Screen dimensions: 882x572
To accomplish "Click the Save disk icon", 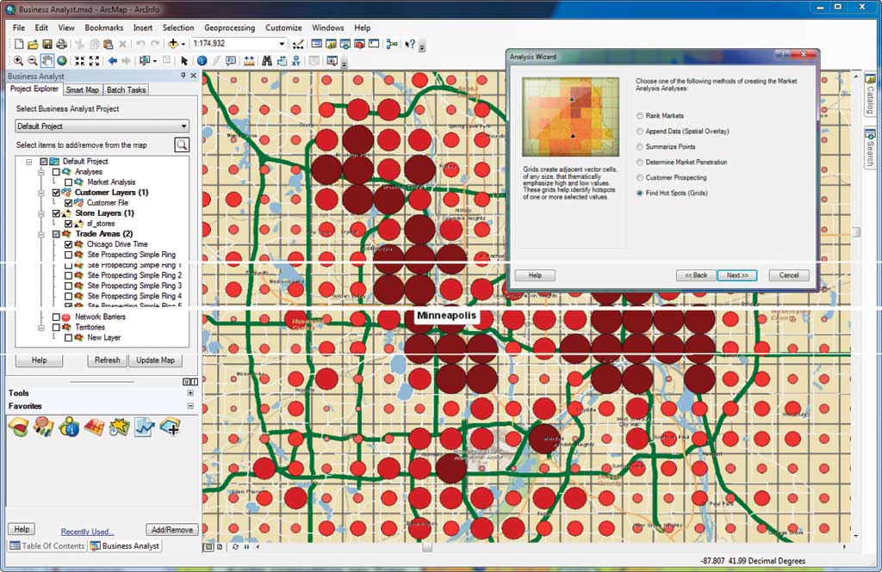I will tap(47, 44).
